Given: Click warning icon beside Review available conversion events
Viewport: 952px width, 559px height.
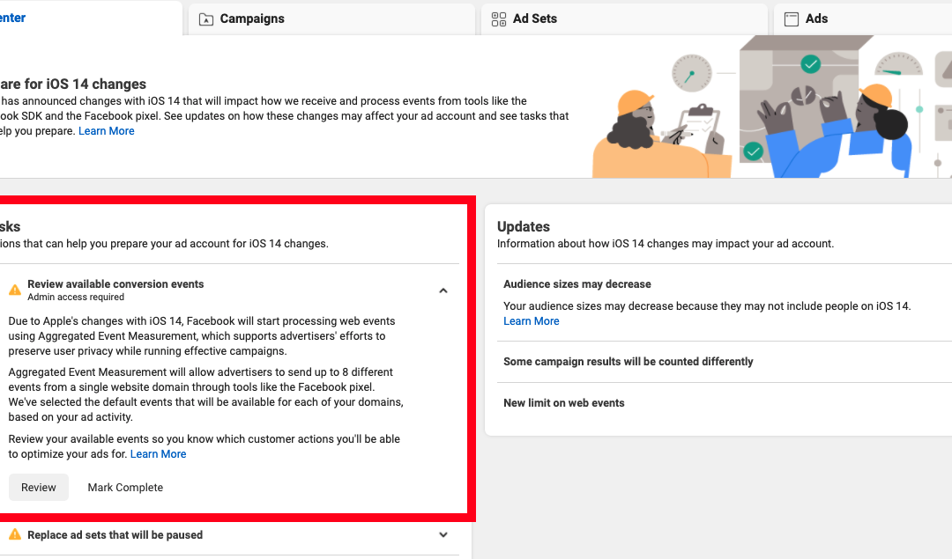Looking at the screenshot, I should point(15,290).
